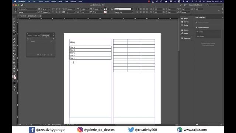Select the Page tool
Screen dimensions: 236x133
[x=14, y=25]
